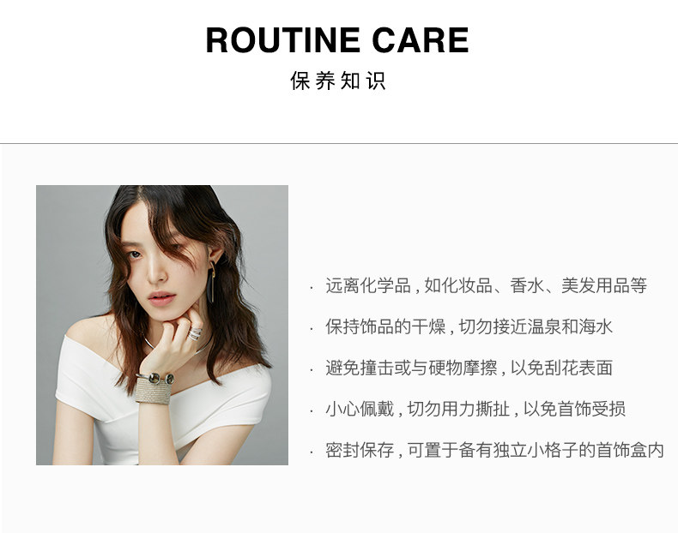Click the word CARE in the heading
The width and height of the screenshot is (678, 533).
[x=421, y=40]
